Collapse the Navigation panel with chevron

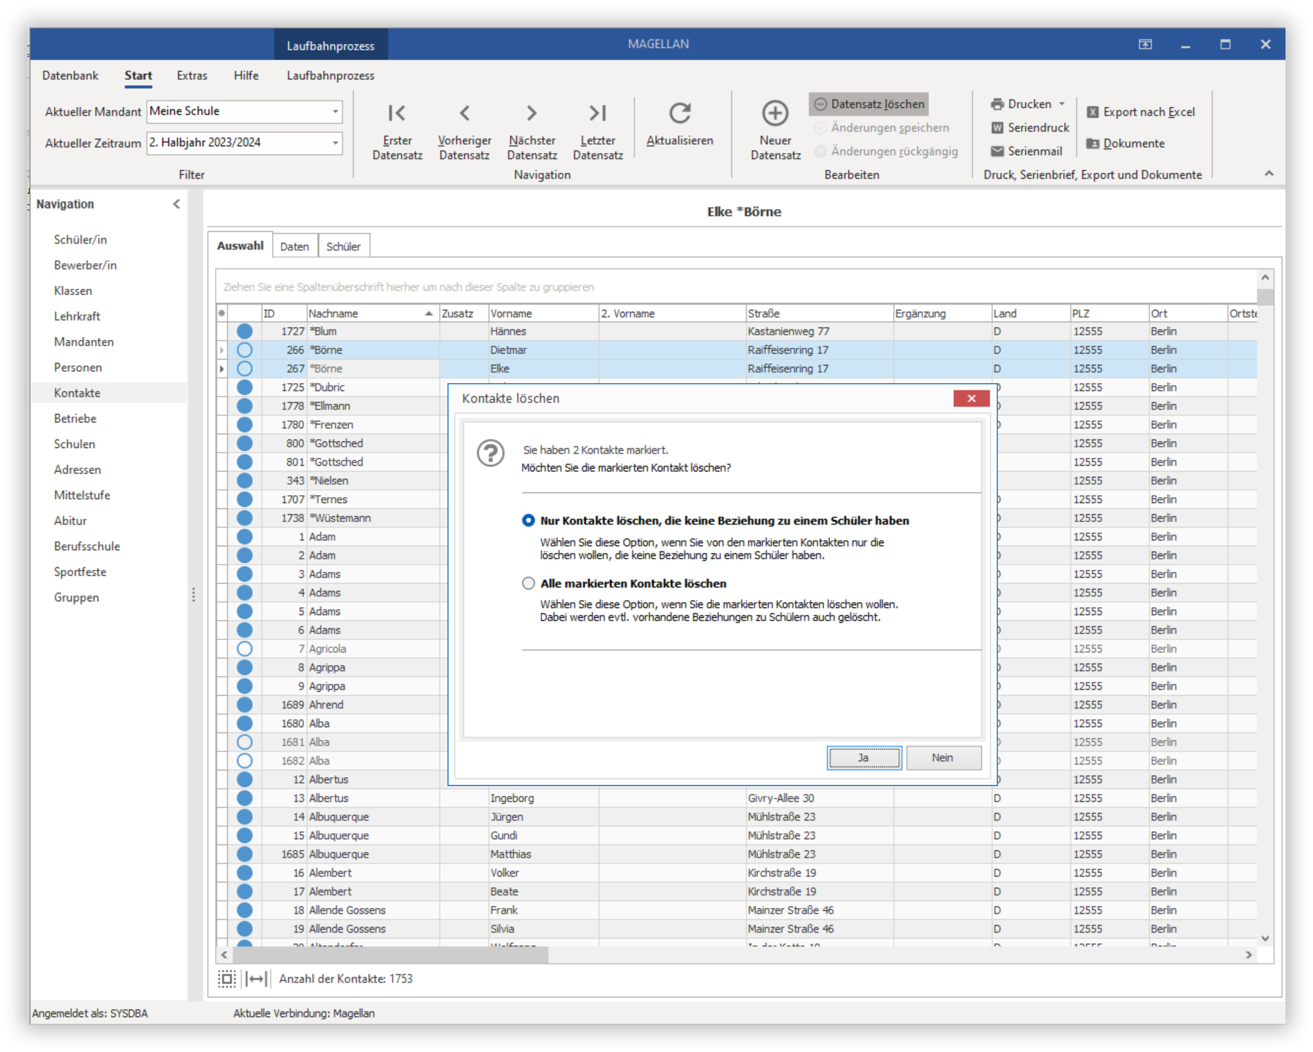(x=176, y=204)
